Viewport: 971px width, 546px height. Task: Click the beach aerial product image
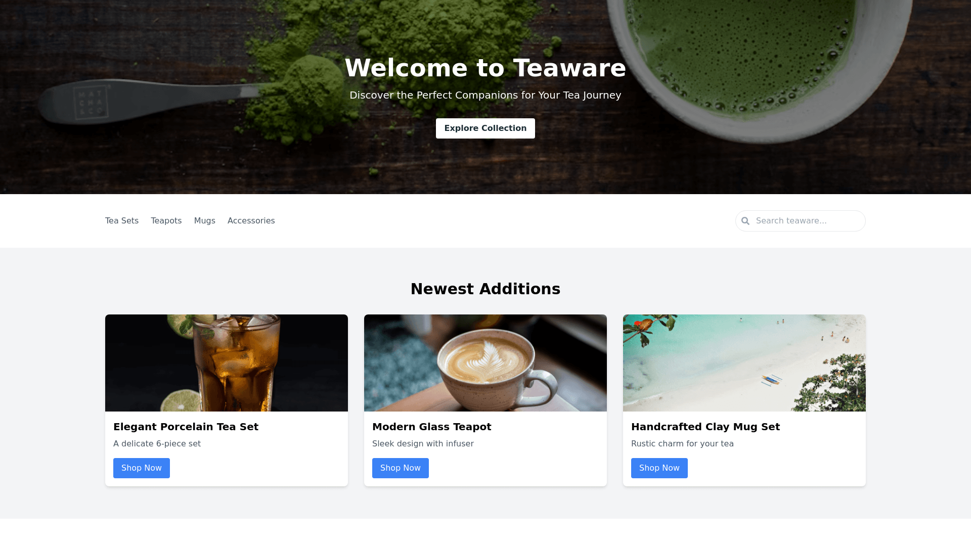(744, 363)
